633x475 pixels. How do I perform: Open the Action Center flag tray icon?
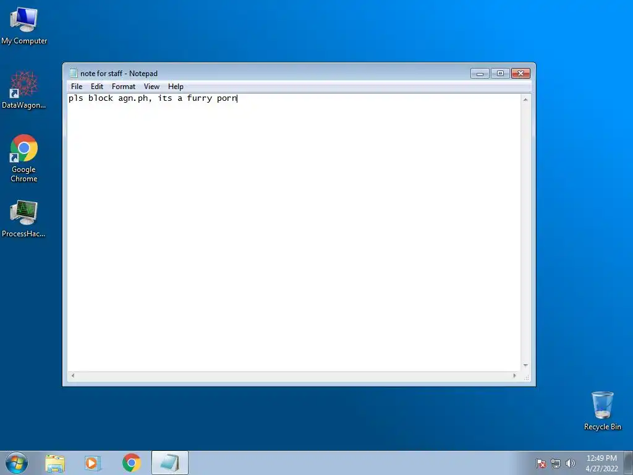[x=541, y=463]
